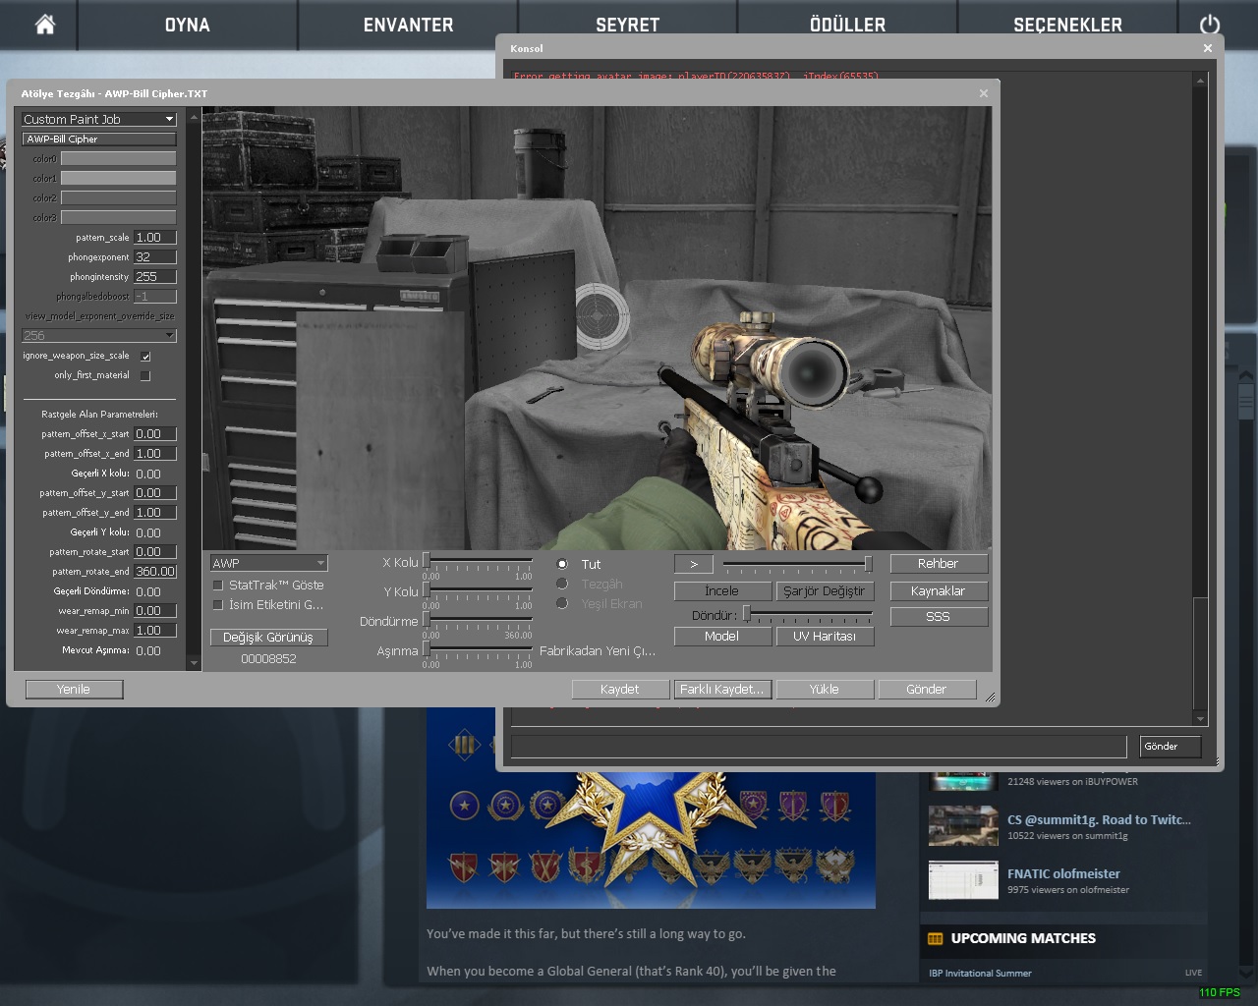Click the Model button
Viewport: 1258px width, 1006px height.
pos(721,636)
